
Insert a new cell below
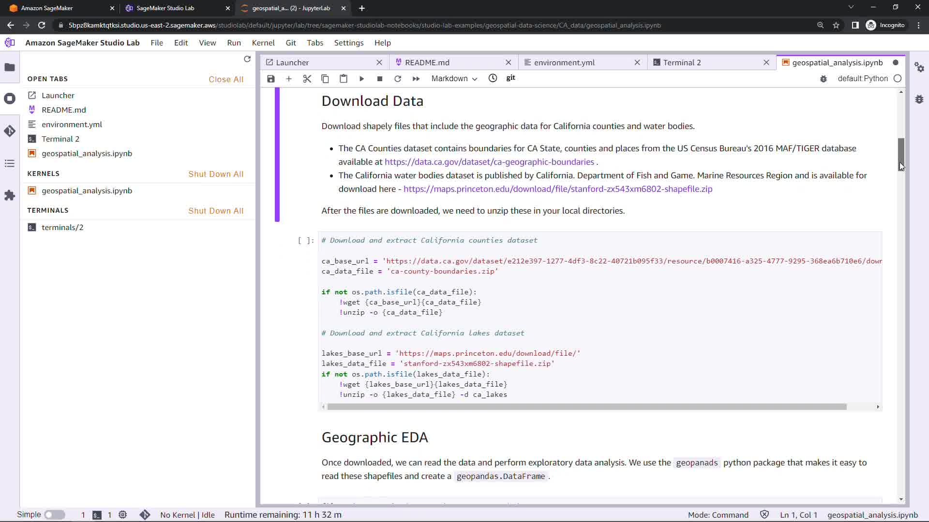(x=289, y=79)
